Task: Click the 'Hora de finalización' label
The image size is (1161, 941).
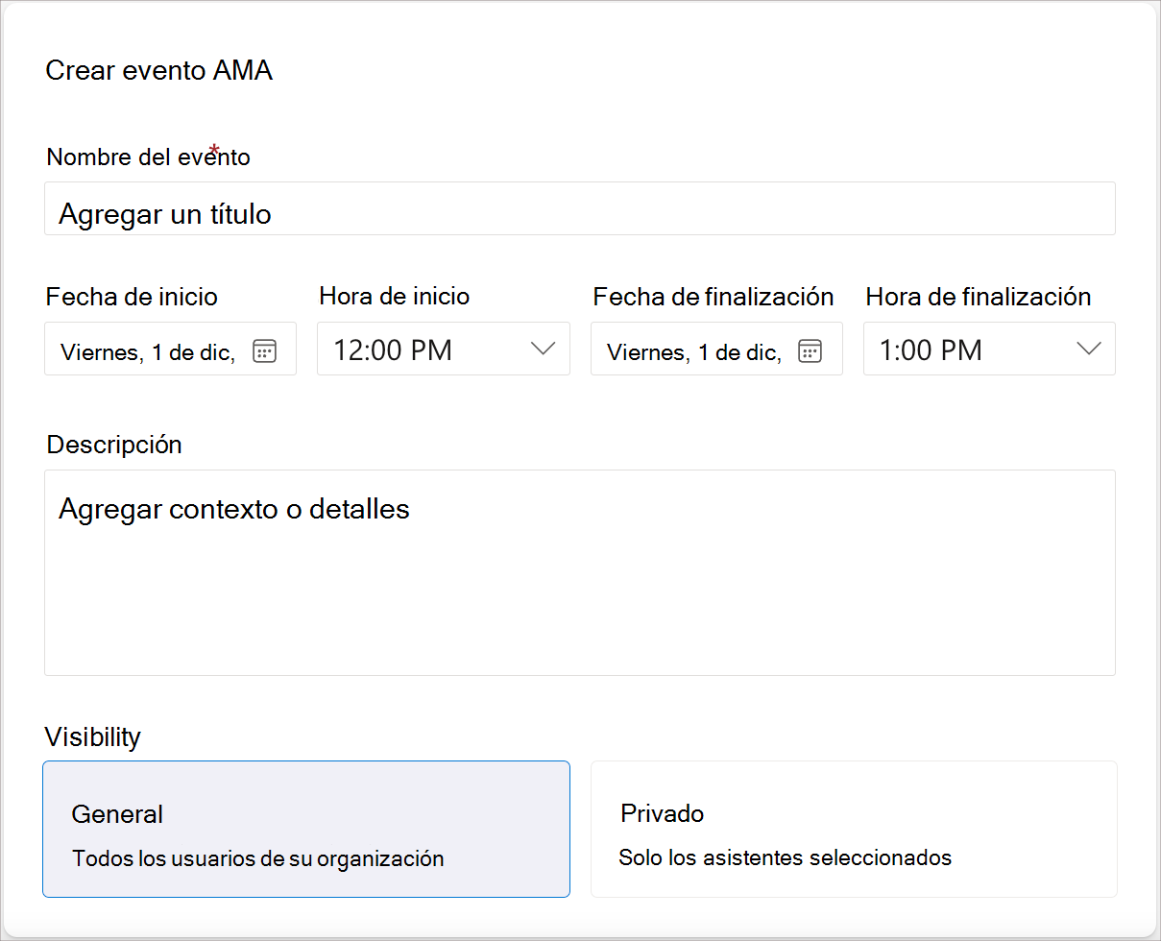Action: pos(979,296)
